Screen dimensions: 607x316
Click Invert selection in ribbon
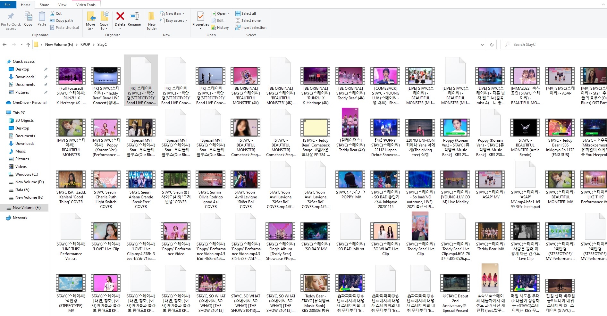pyautogui.click(x=251, y=28)
